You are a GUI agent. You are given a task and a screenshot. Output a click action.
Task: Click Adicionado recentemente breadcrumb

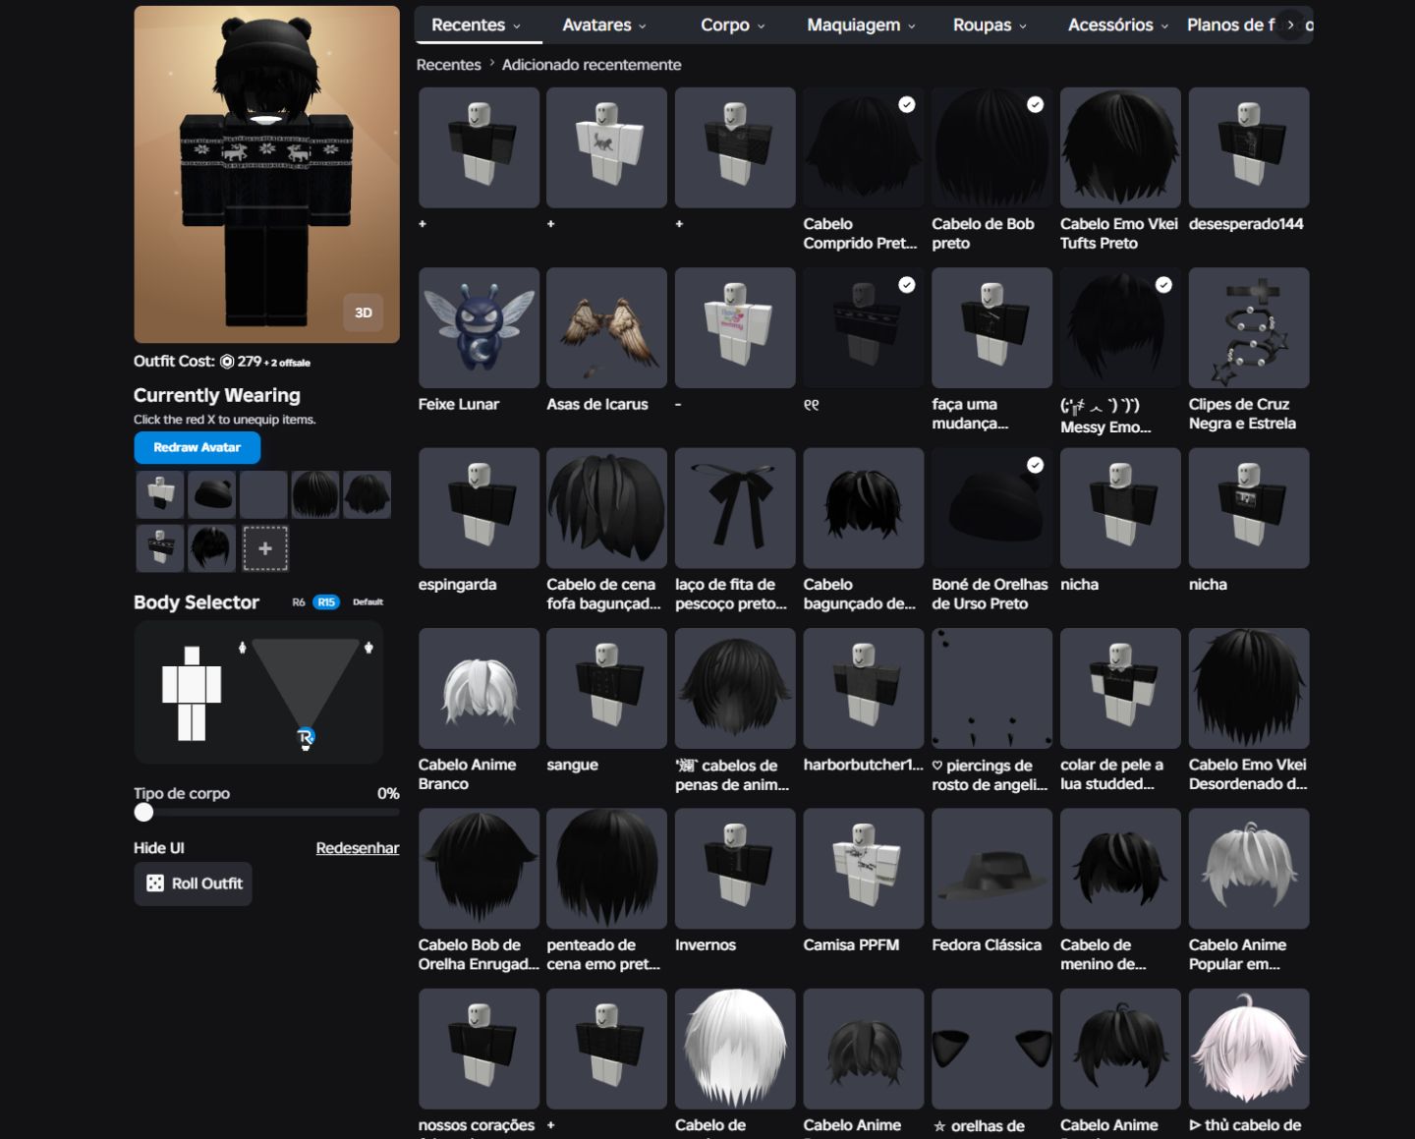592,65
